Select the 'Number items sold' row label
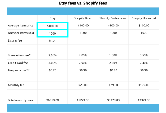 (21, 33)
